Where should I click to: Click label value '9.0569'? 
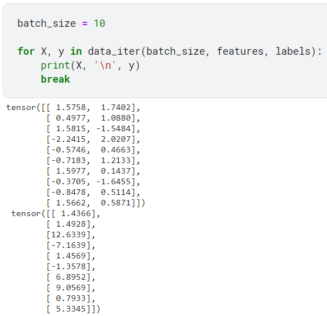(x=71, y=288)
